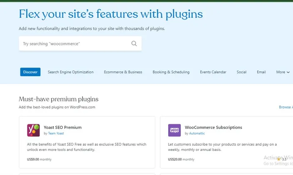This screenshot has width=293, height=175.
Task: Click the search magnifier icon
Action: pos(134,44)
